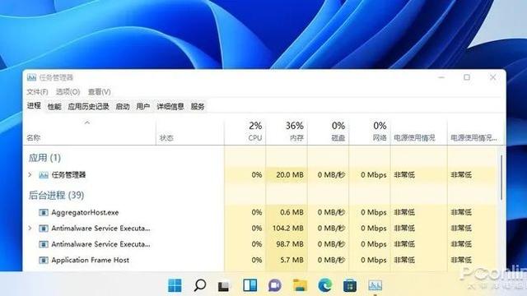Open Task View from taskbar
527x296 pixels.
tap(224, 286)
